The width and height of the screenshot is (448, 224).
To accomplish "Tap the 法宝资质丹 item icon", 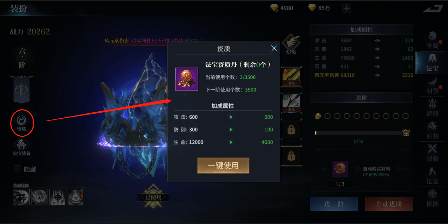I will point(187,79).
